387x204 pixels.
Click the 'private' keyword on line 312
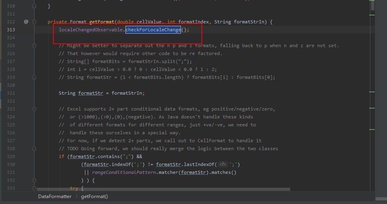click(x=57, y=22)
